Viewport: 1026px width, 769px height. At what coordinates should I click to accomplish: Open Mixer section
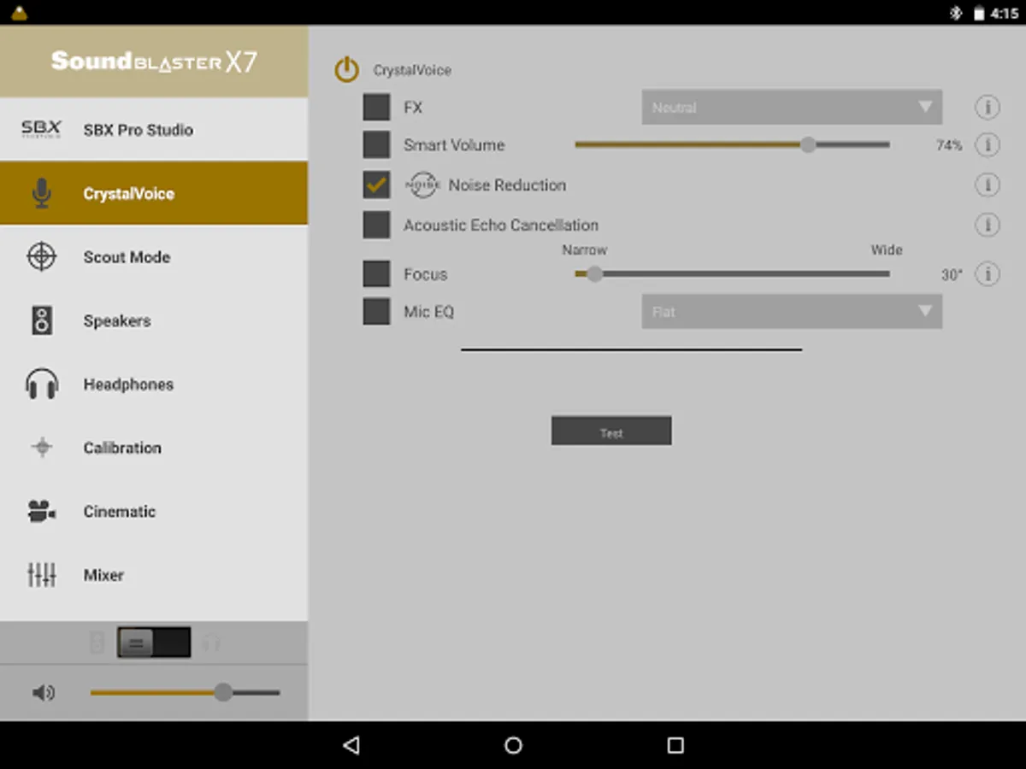click(154, 575)
